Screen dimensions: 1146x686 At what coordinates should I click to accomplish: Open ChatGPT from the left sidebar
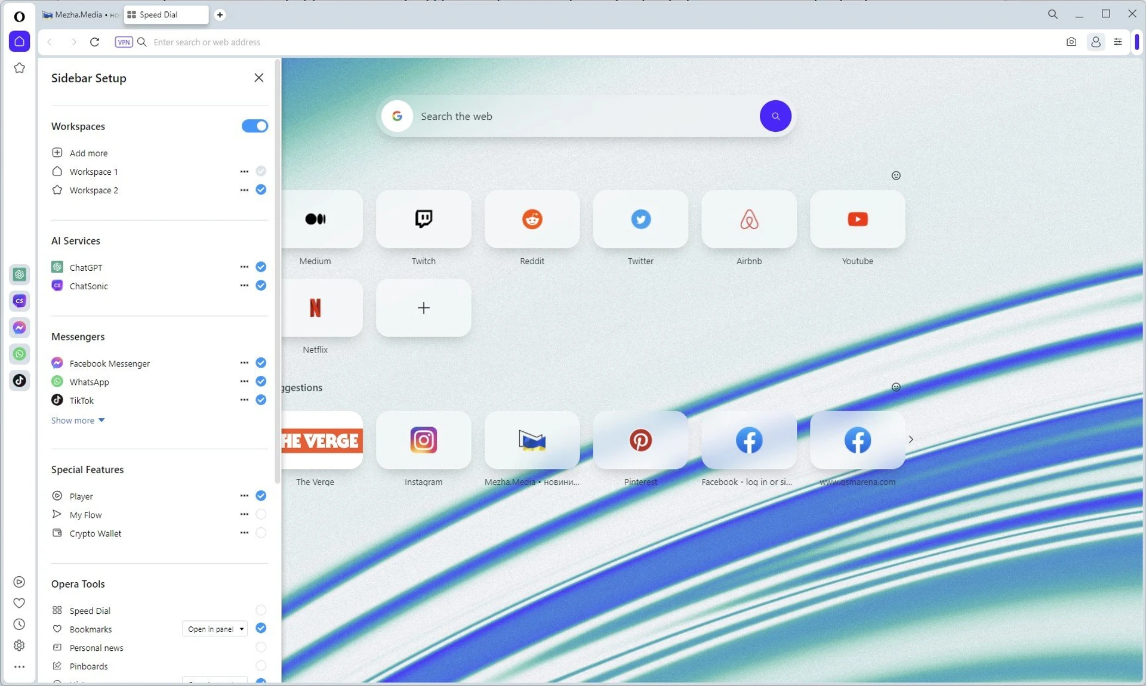(x=19, y=274)
